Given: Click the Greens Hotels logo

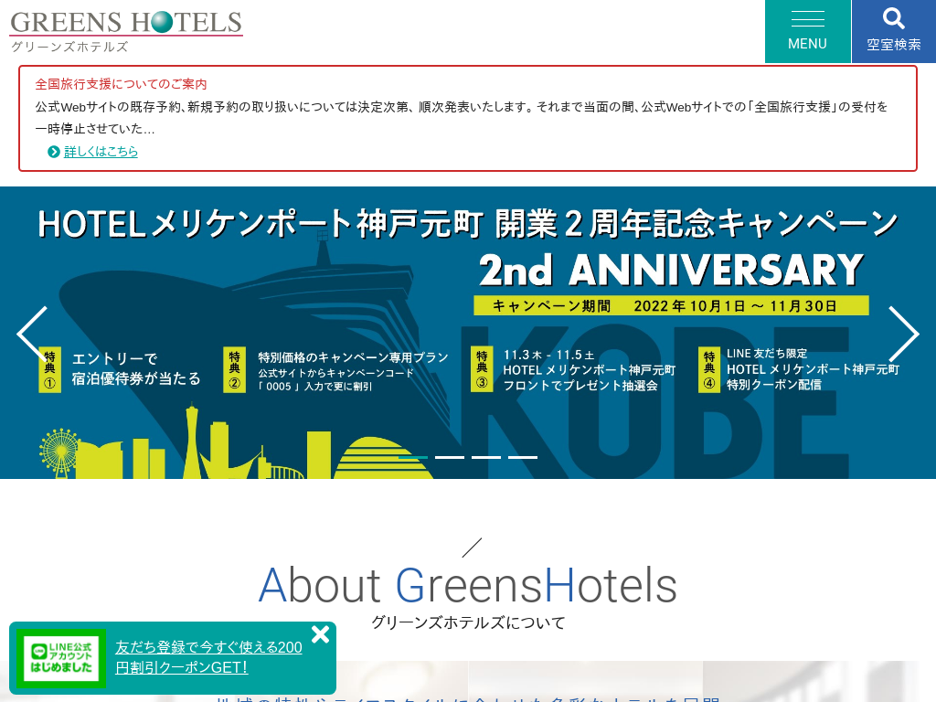Looking at the screenshot, I should [126, 31].
